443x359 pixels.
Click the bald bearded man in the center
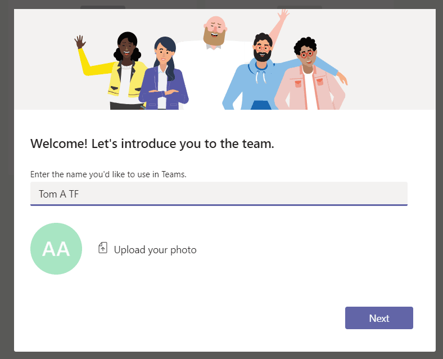click(x=214, y=34)
